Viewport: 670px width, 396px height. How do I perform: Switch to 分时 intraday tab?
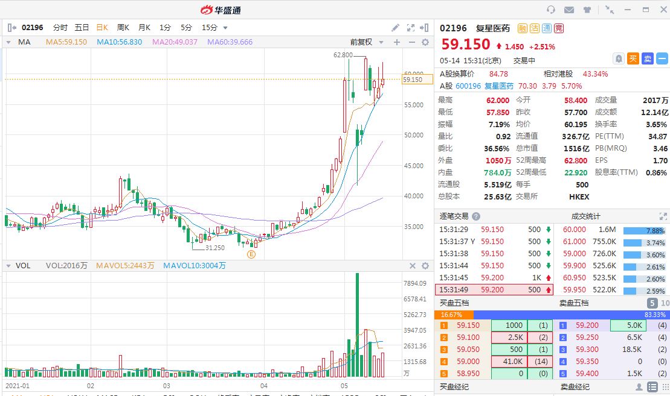click(60, 28)
